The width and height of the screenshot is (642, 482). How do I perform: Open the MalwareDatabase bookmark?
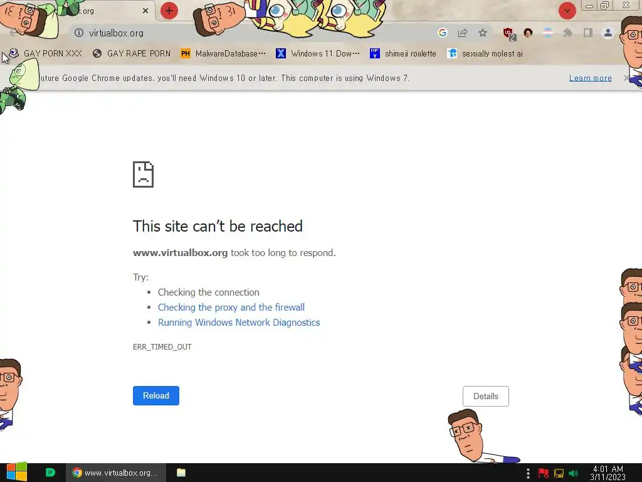point(223,53)
